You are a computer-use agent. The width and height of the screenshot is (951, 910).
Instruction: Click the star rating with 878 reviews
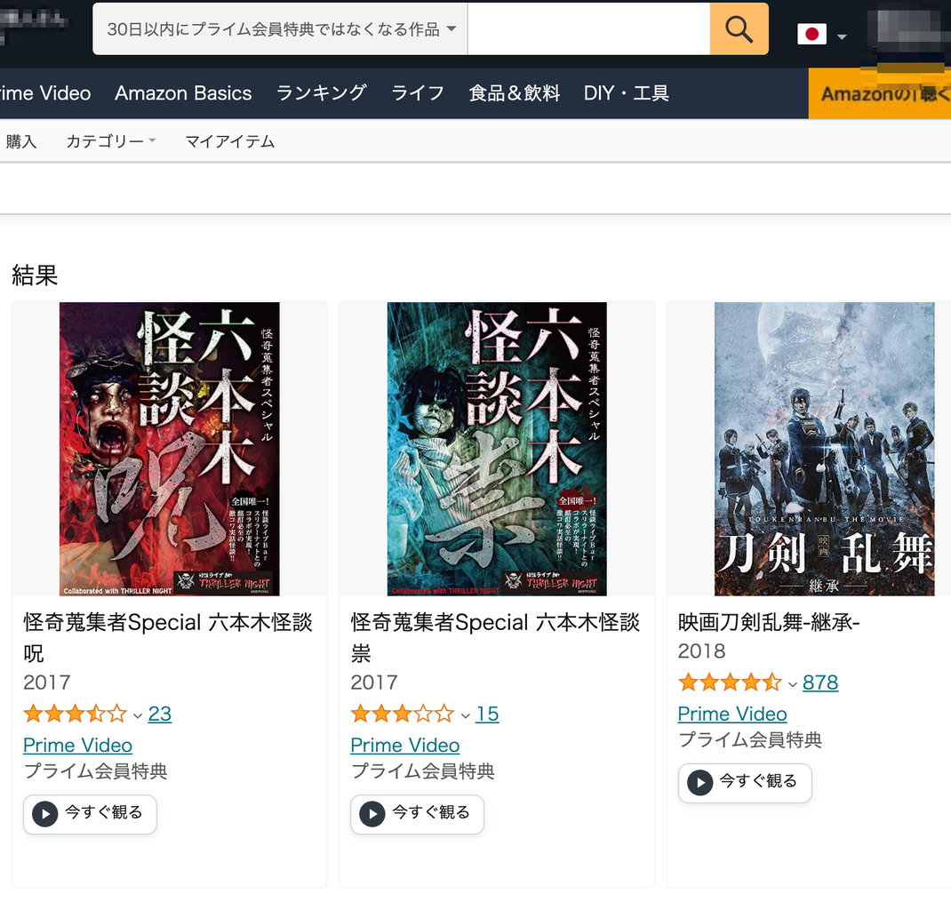(x=731, y=682)
